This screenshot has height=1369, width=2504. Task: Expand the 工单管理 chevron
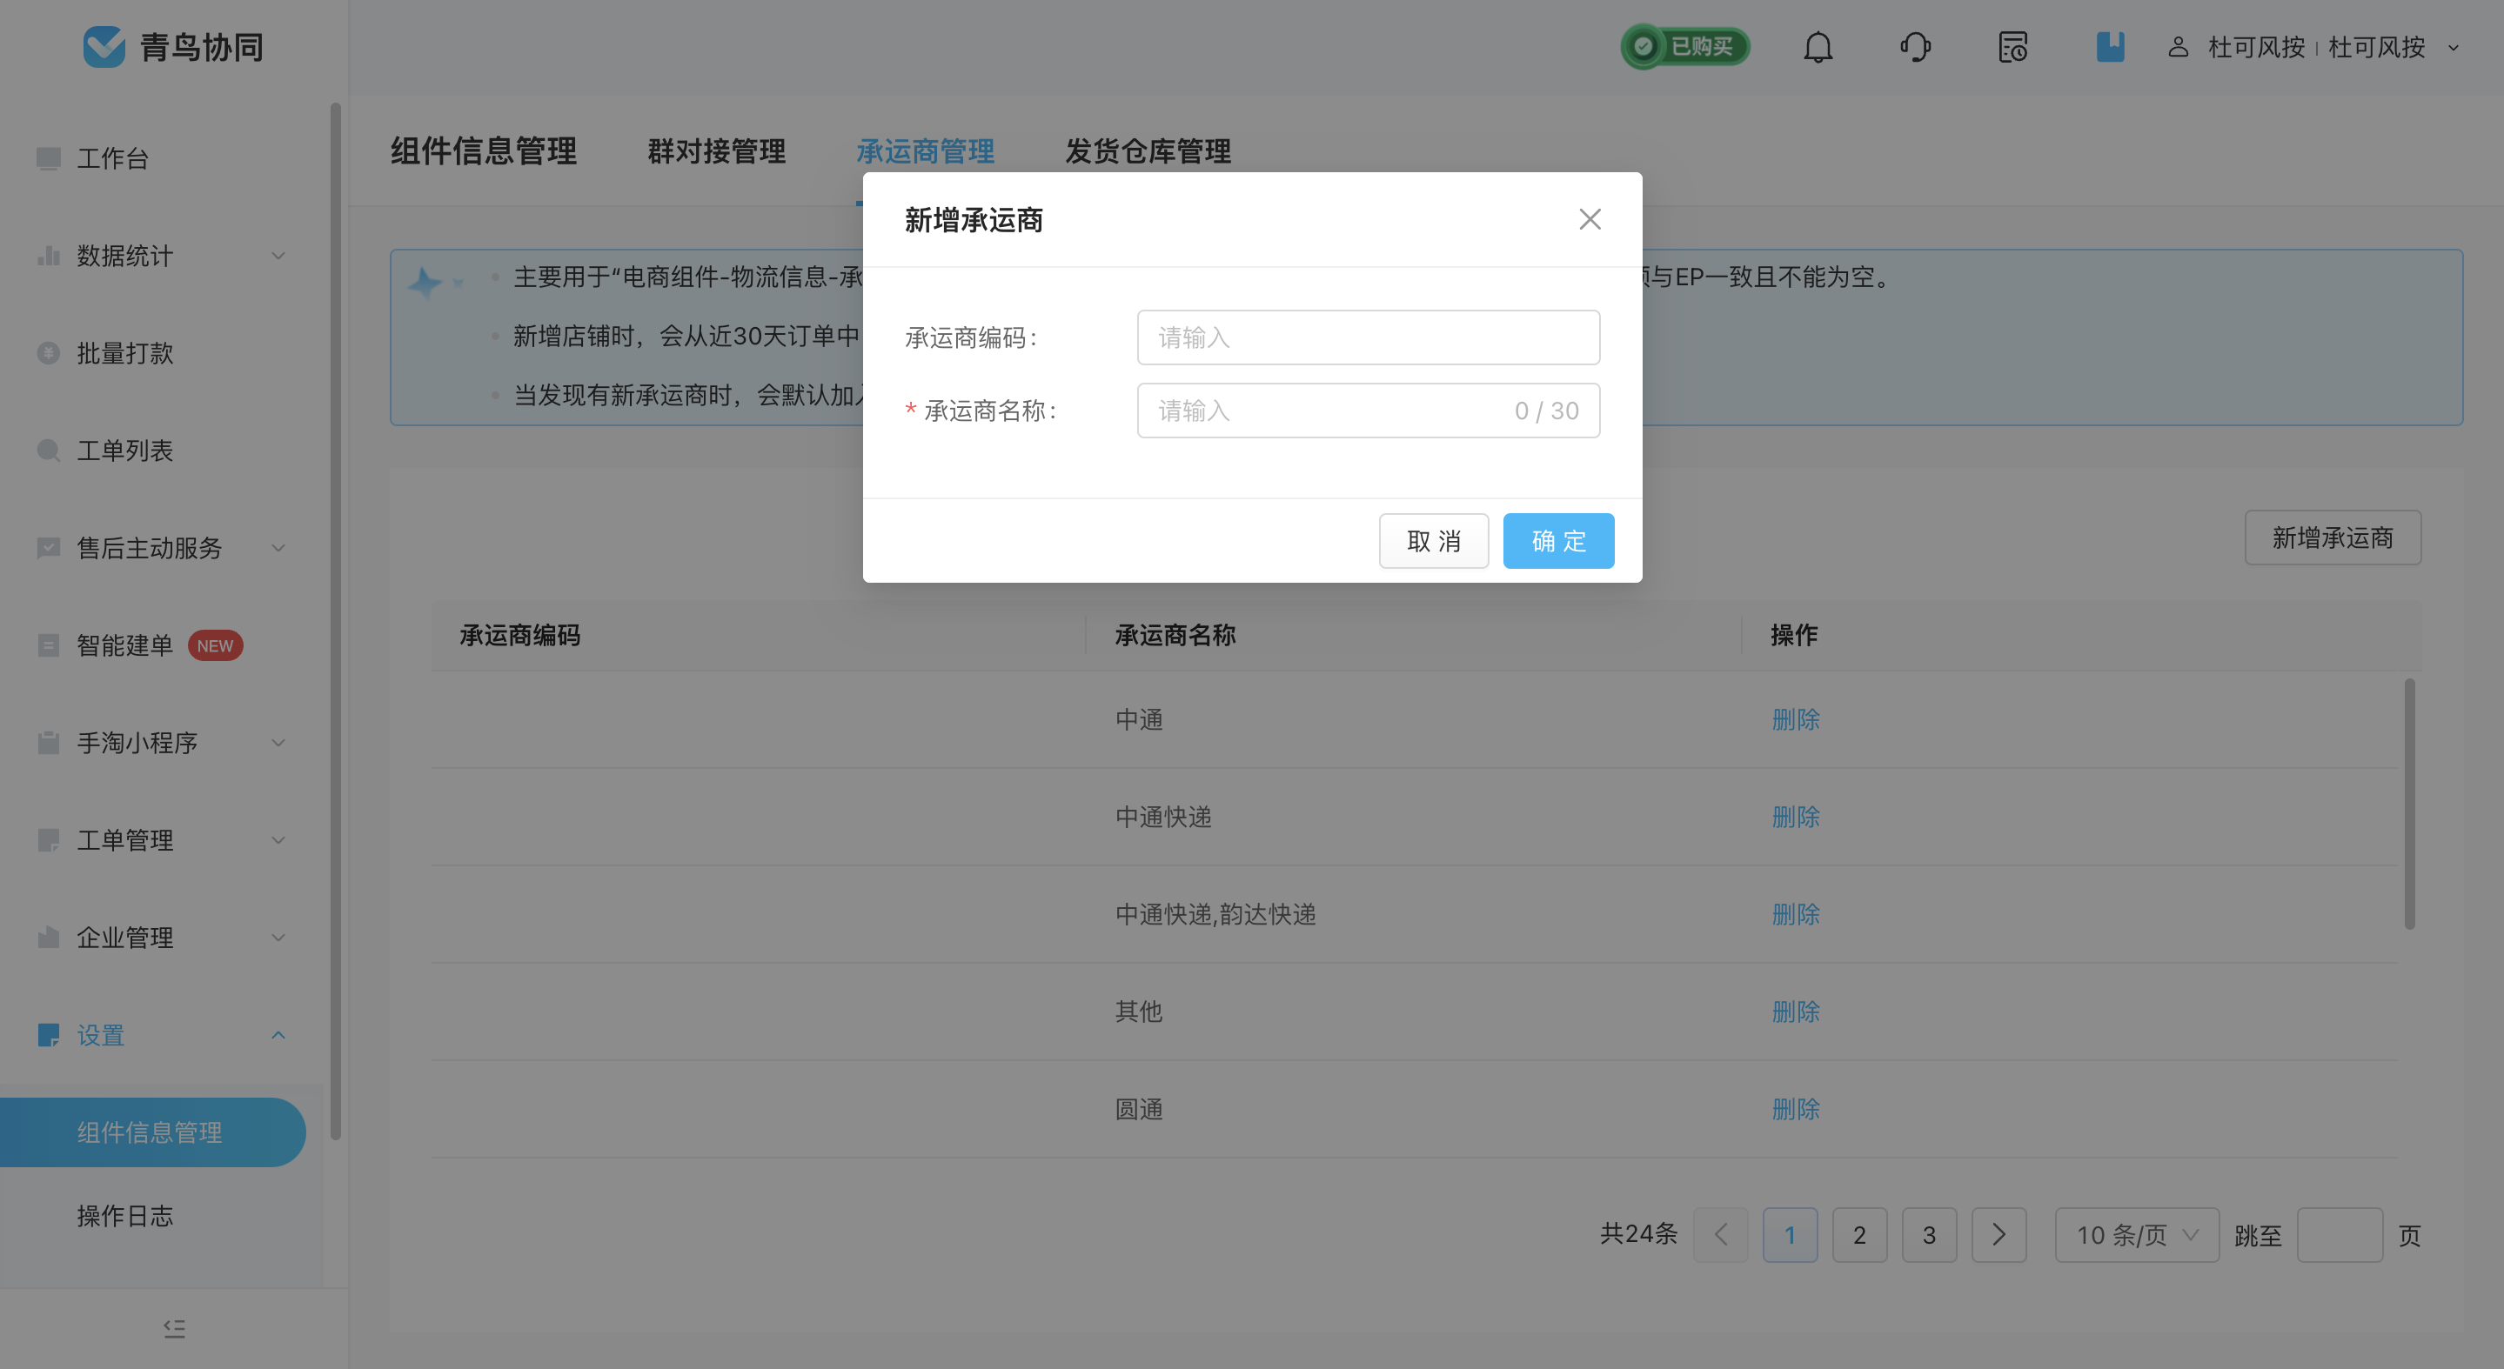click(x=278, y=840)
